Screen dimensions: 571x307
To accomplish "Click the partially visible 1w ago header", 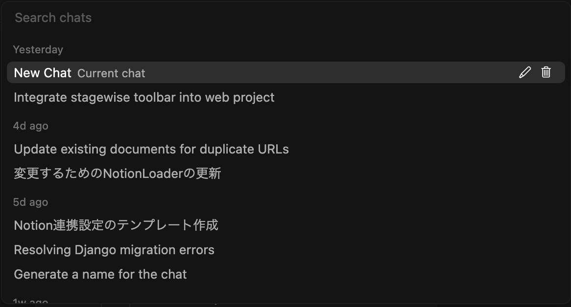I will (x=30, y=301).
